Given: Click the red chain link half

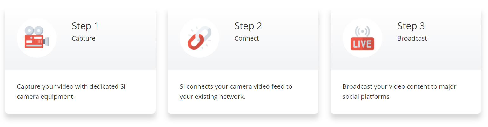Looking at the screenshot, I should click(194, 42).
